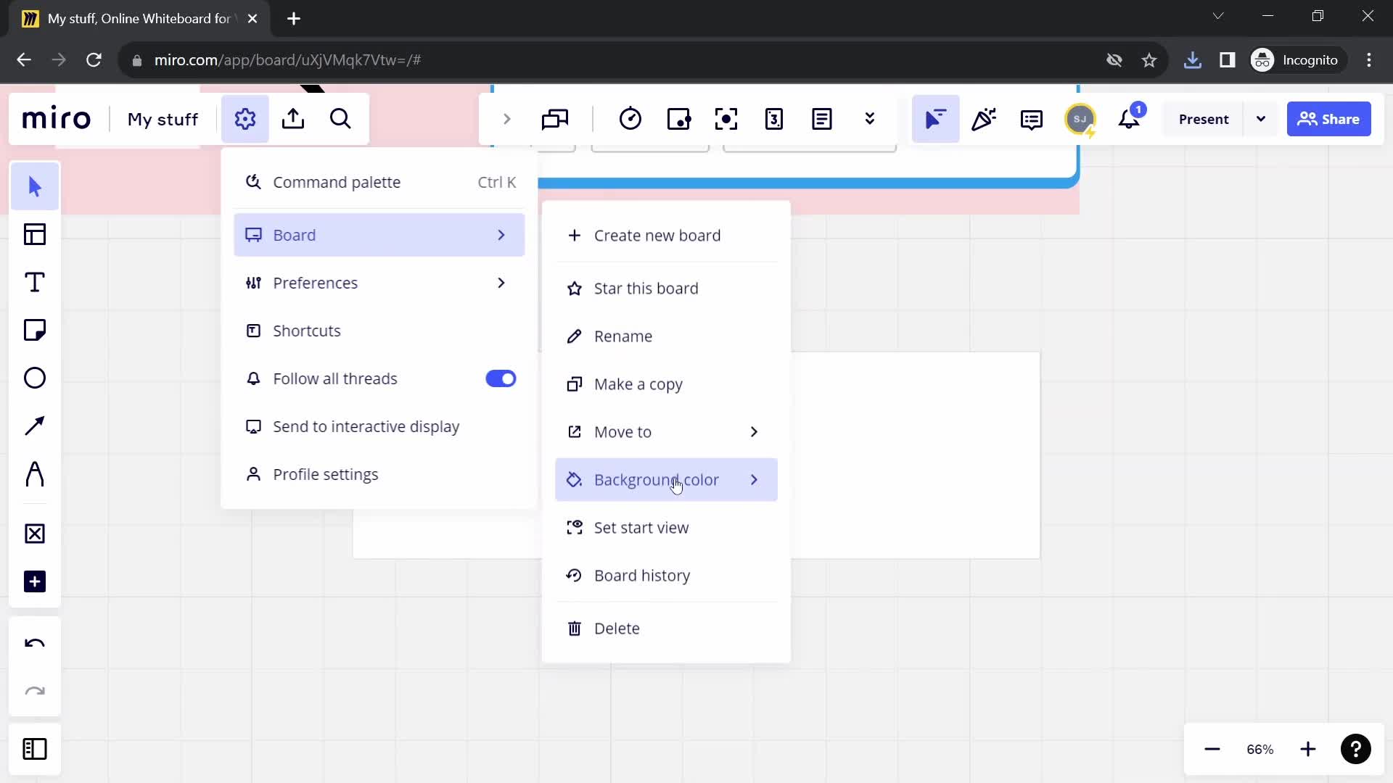Open the cards screens icon in toolbar
Screen dimensions: 1393x783
555,119
